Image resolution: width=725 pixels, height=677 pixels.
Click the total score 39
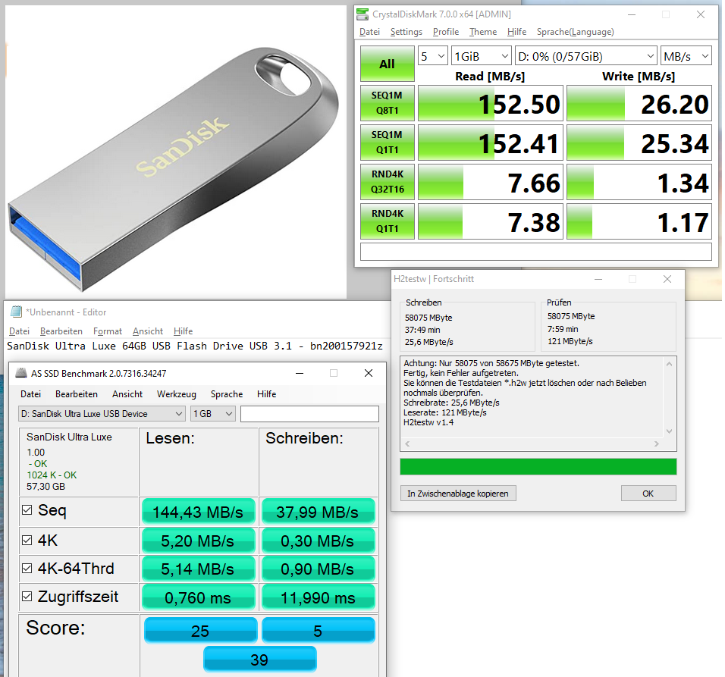260,659
